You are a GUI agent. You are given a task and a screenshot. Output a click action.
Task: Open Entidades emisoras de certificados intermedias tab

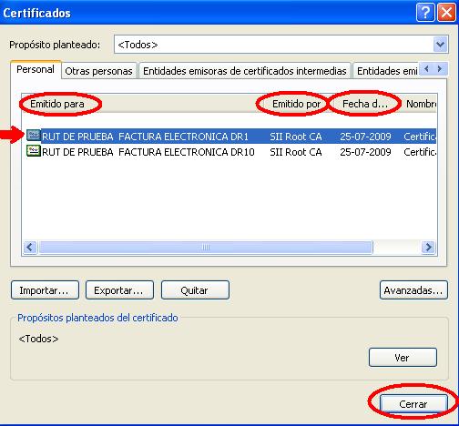[x=245, y=71]
